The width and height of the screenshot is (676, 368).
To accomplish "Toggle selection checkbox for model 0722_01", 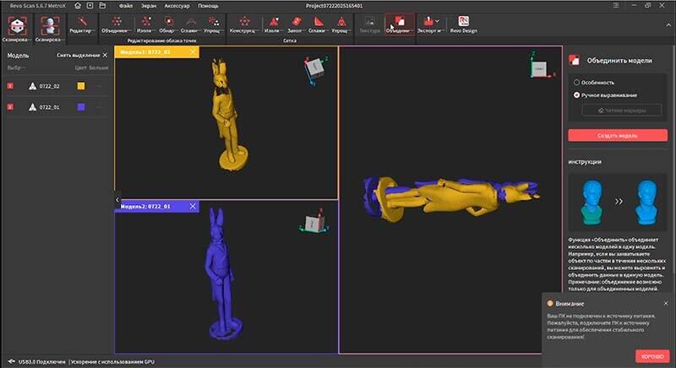I will point(10,106).
